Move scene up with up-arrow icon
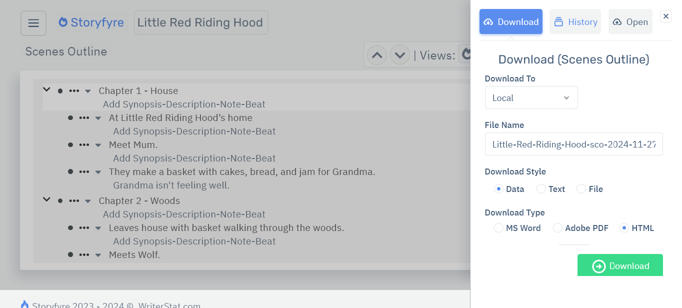Viewport: 682px width, 308px height. tap(377, 55)
